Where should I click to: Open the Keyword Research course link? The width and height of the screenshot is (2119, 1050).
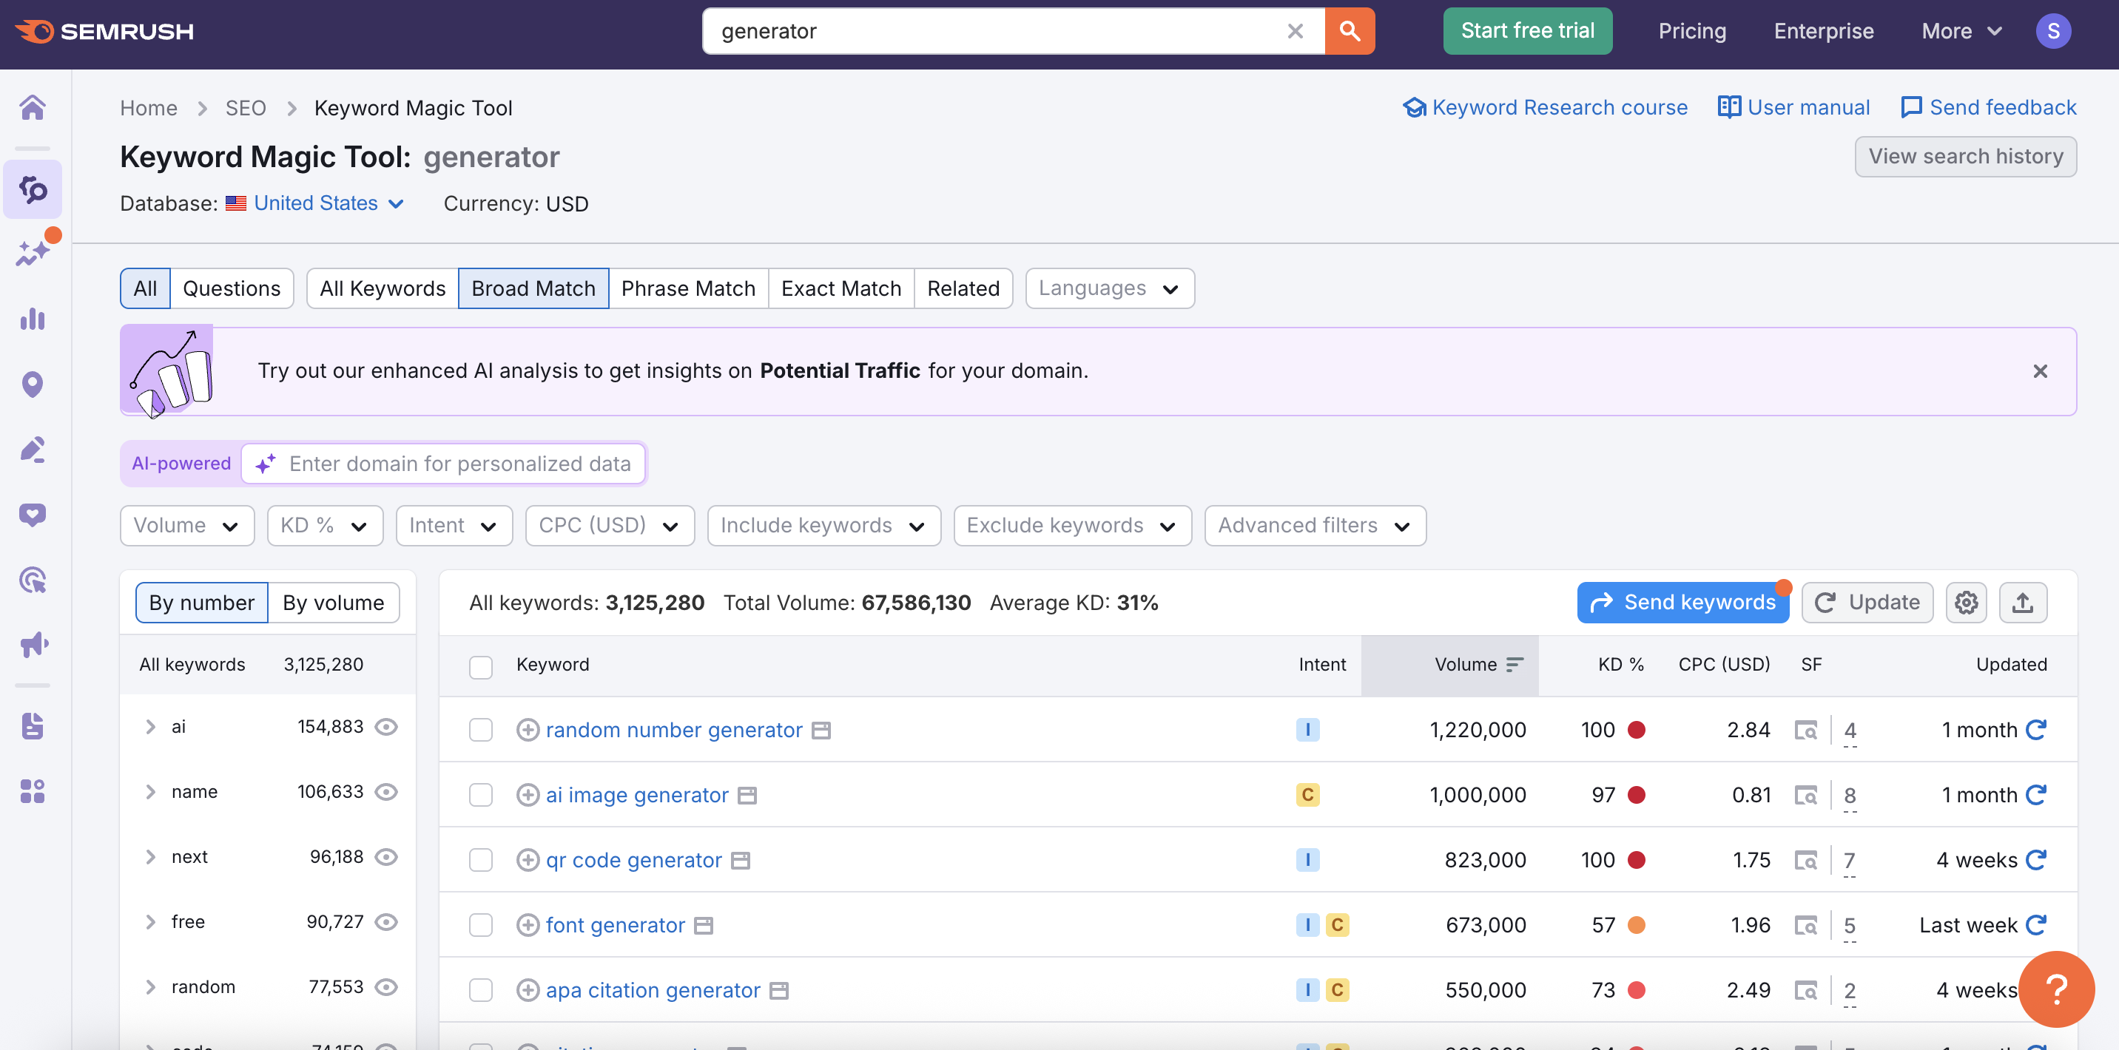click(1546, 108)
